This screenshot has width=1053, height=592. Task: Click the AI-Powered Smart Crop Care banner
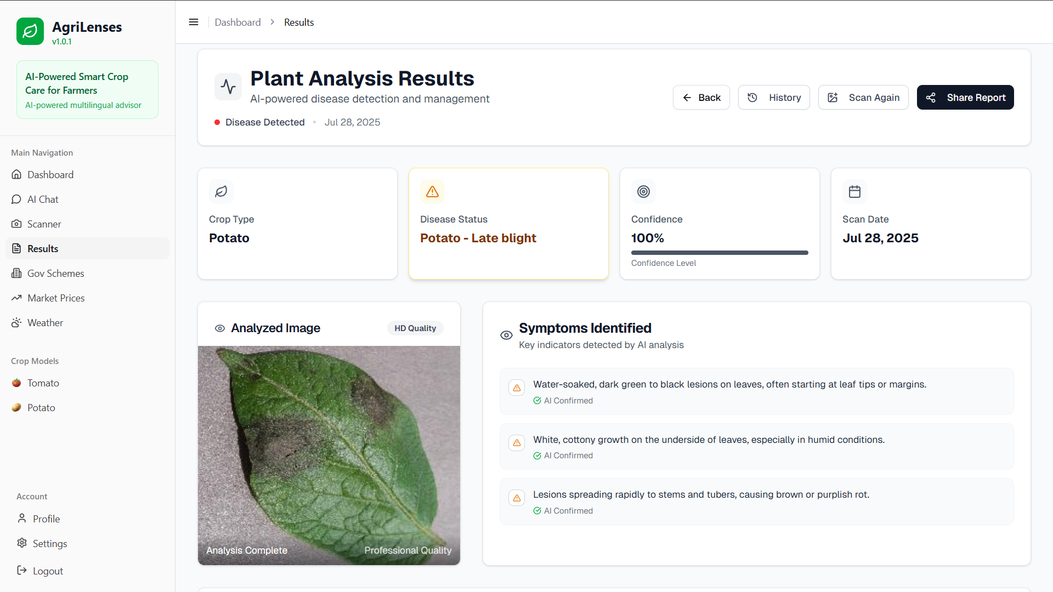(88, 90)
